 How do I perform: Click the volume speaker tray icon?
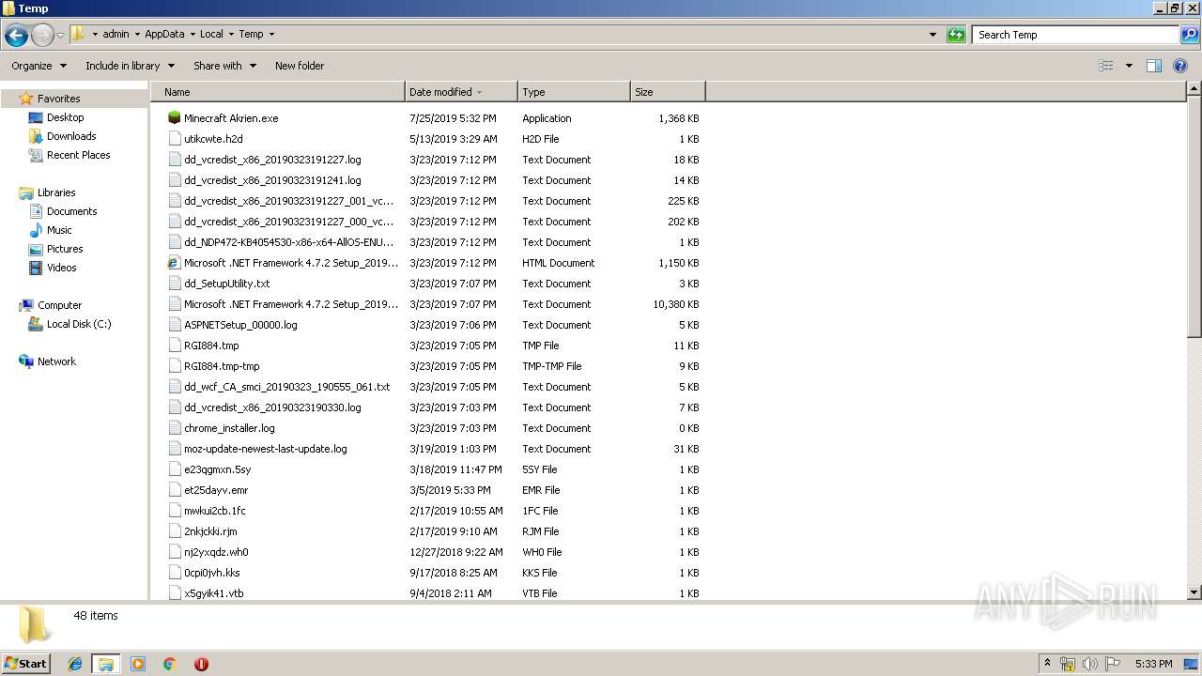1089,664
